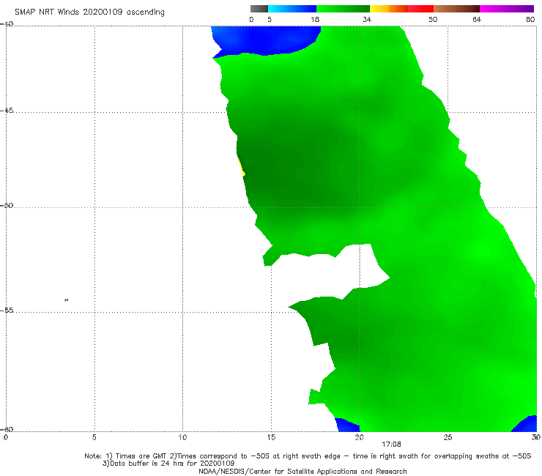Click the blue low-wind area at top of swath
Image resolution: width=542 pixels, height=476 pixels.
tap(264, 39)
